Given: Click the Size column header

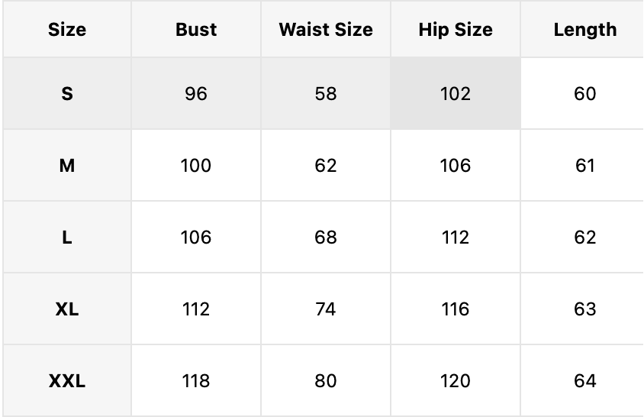Looking at the screenshot, I should point(67,29).
